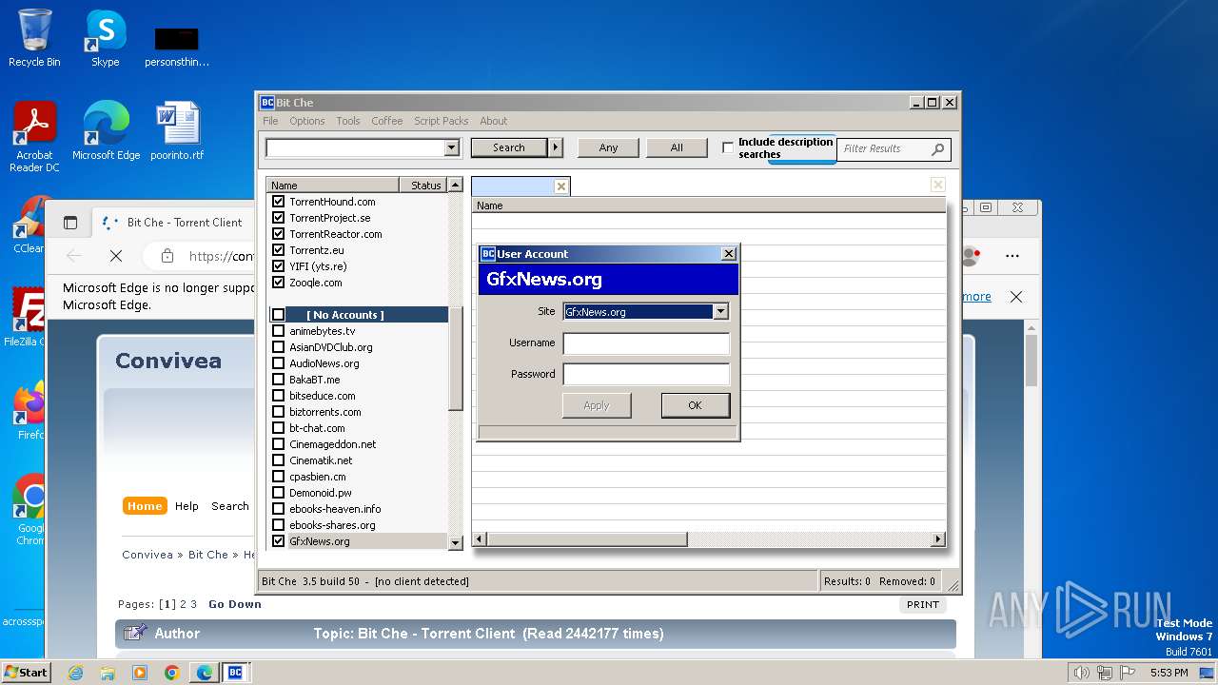Uncheck TorrentProject.se in site list

coord(279,218)
